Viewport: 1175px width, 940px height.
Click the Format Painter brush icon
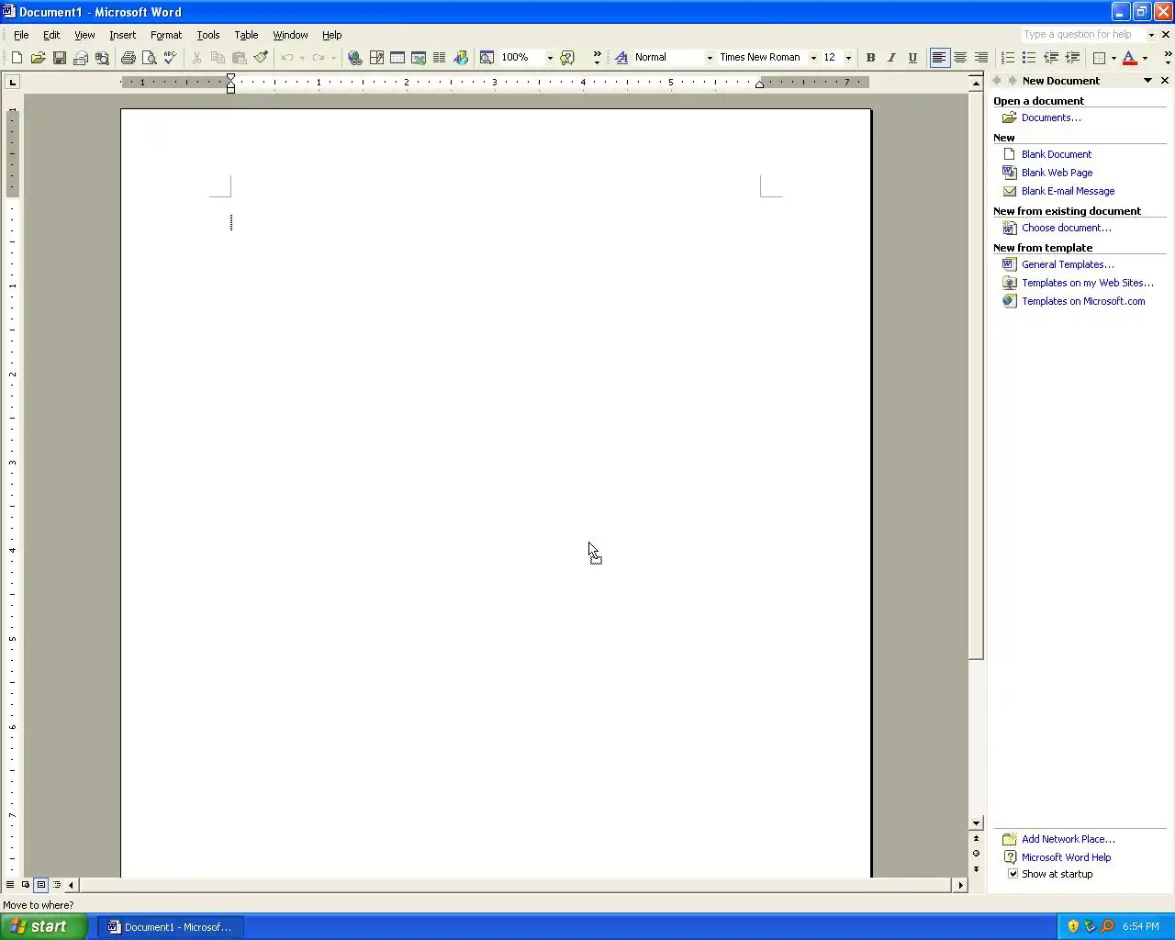(261, 58)
